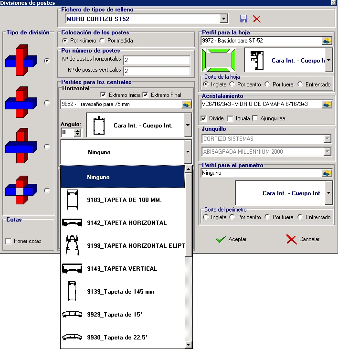Viewport: 338px width, 349px height.
Task: Collapse the Ninguno tapeta dropdown arrow
Action: tap(188, 152)
